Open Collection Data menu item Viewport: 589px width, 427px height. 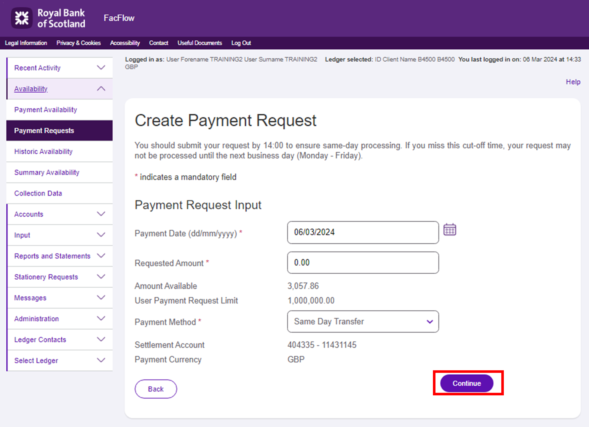(38, 193)
